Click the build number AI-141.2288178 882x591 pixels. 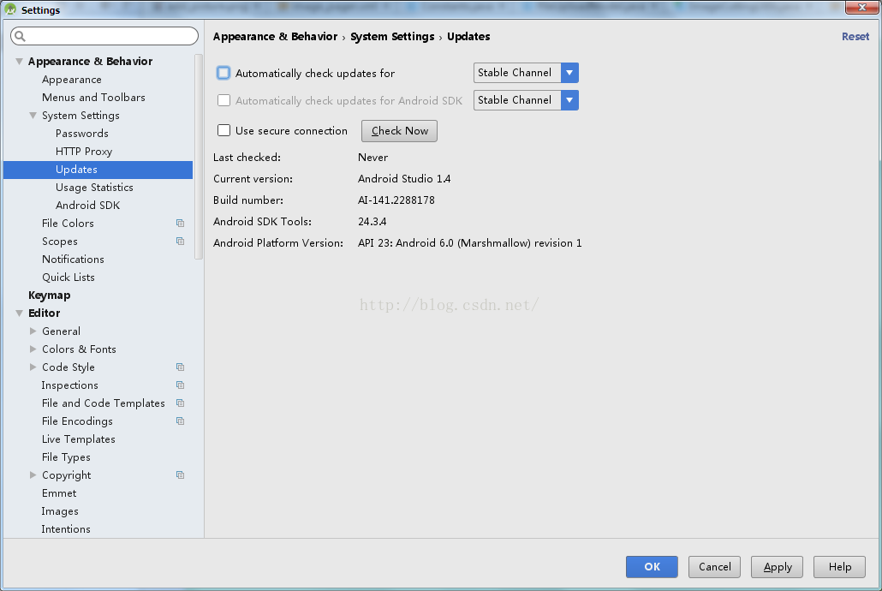pos(396,200)
